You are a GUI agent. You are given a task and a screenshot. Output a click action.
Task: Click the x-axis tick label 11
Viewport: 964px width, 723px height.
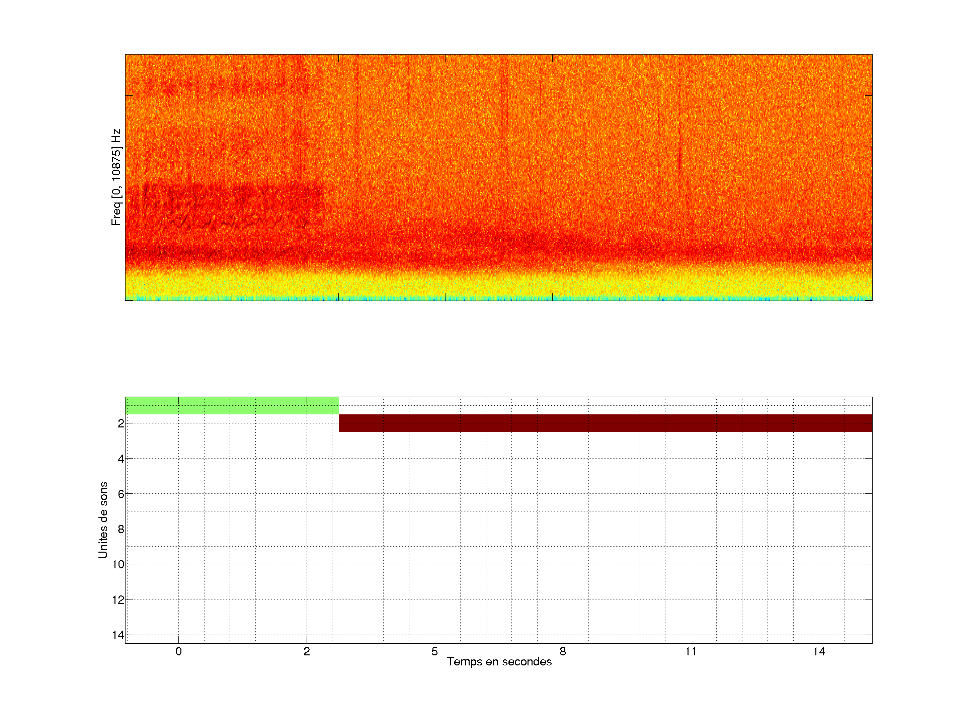tap(691, 651)
